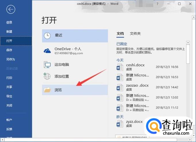Open the help question mark icon

coord(157,4)
